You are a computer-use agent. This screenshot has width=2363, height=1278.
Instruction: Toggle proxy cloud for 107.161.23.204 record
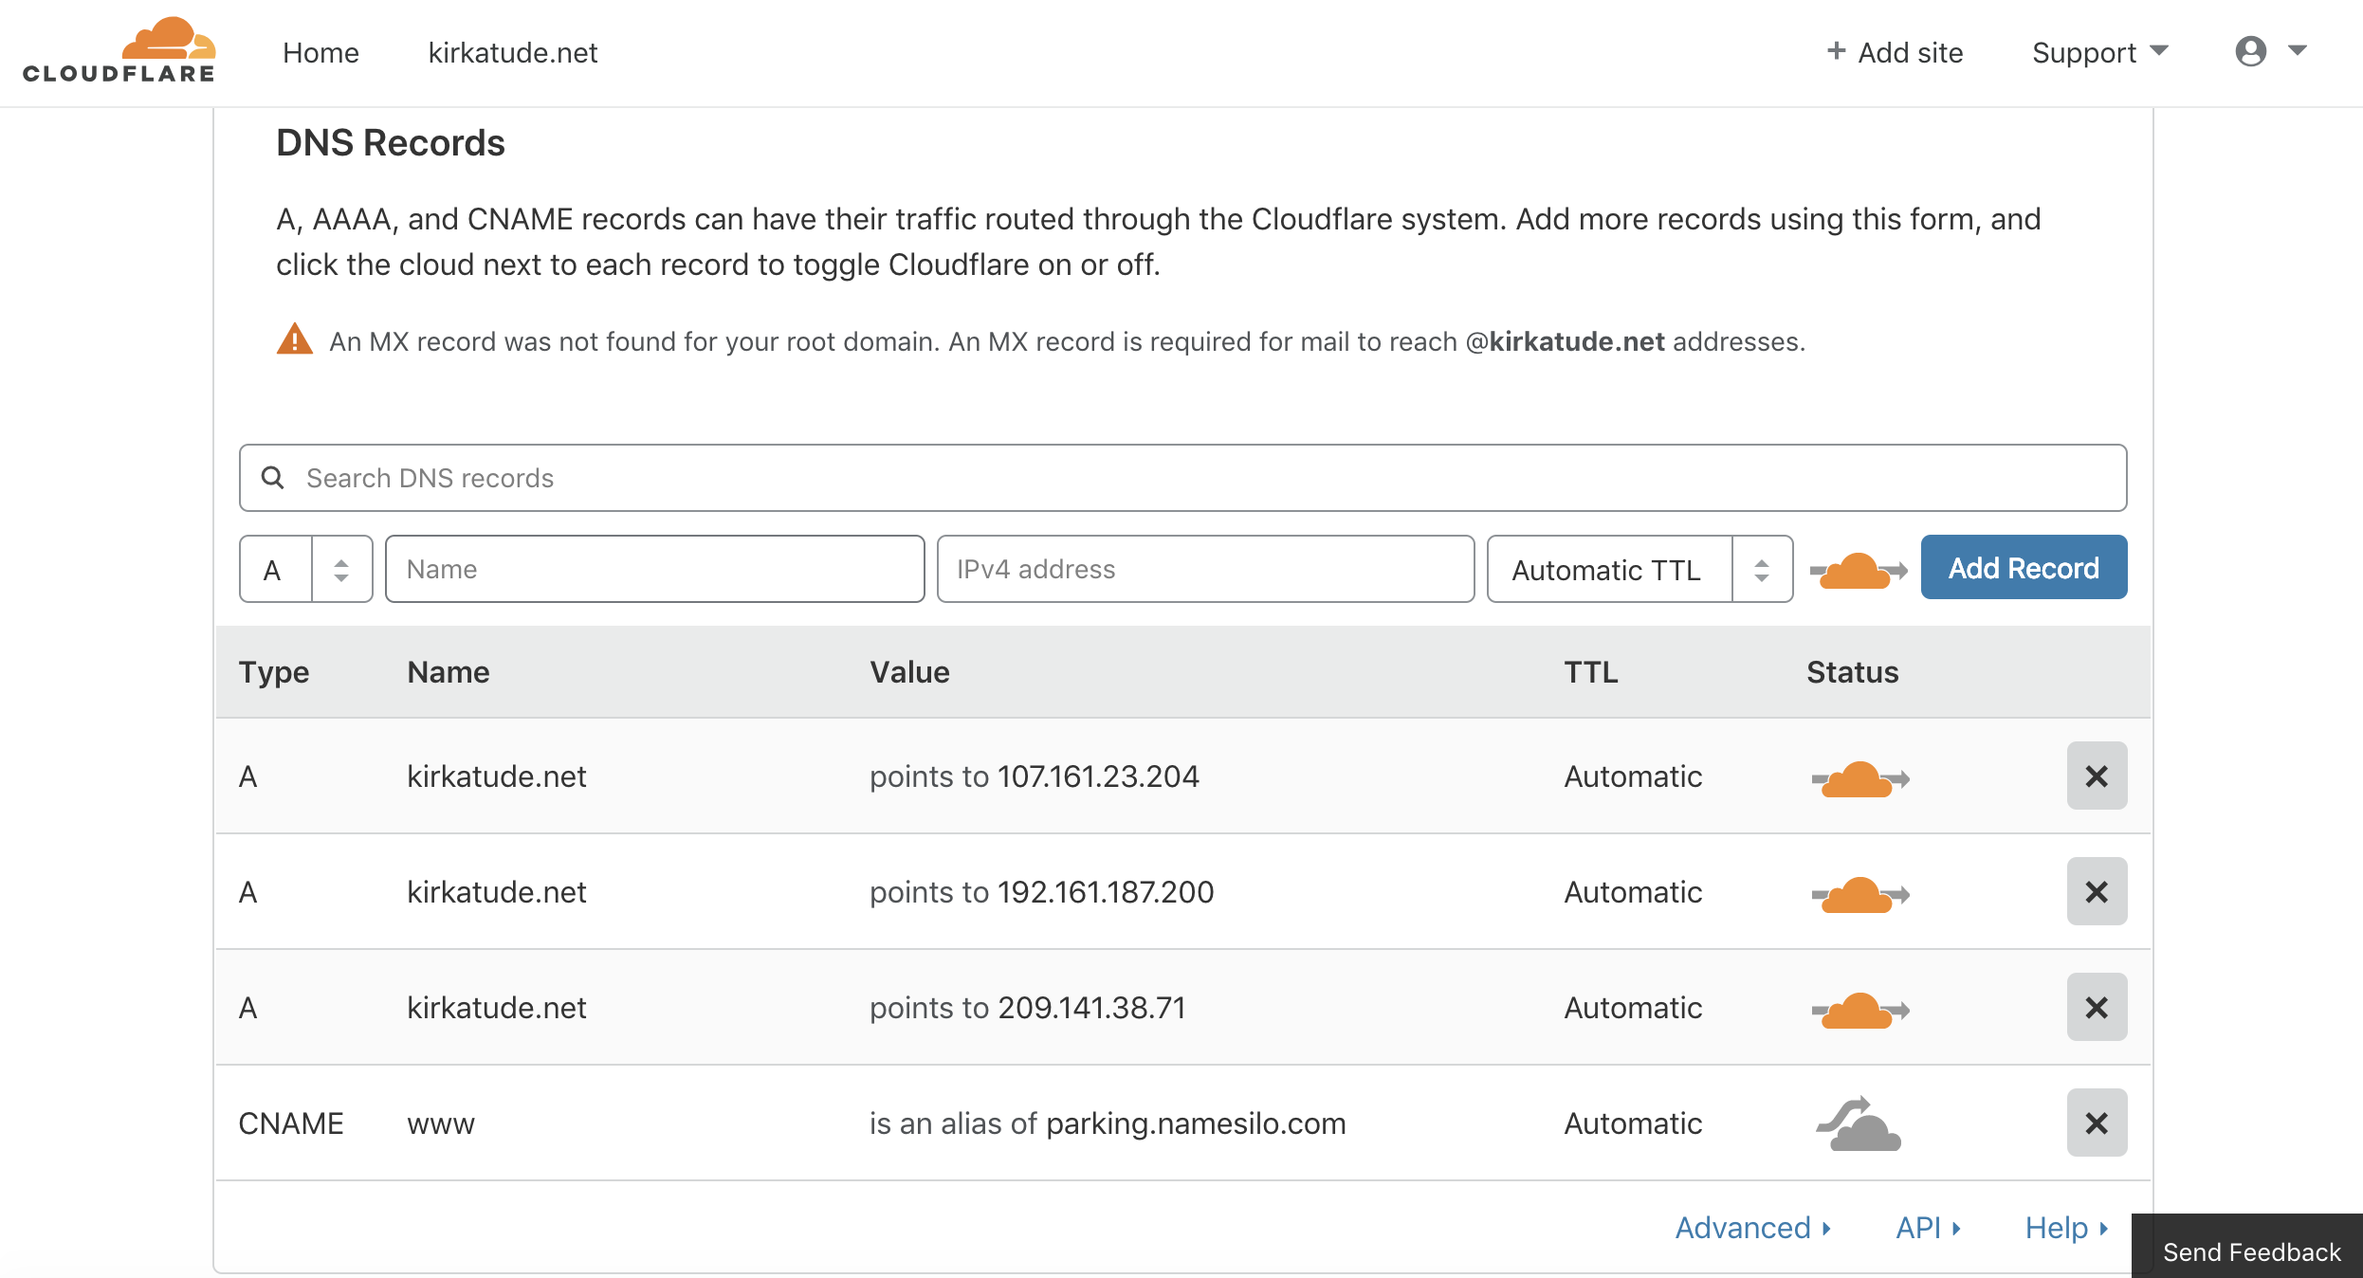(x=1859, y=778)
